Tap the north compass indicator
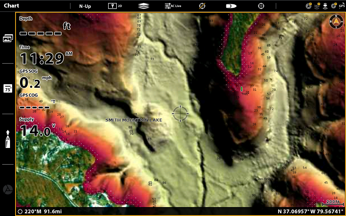 point(336,21)
